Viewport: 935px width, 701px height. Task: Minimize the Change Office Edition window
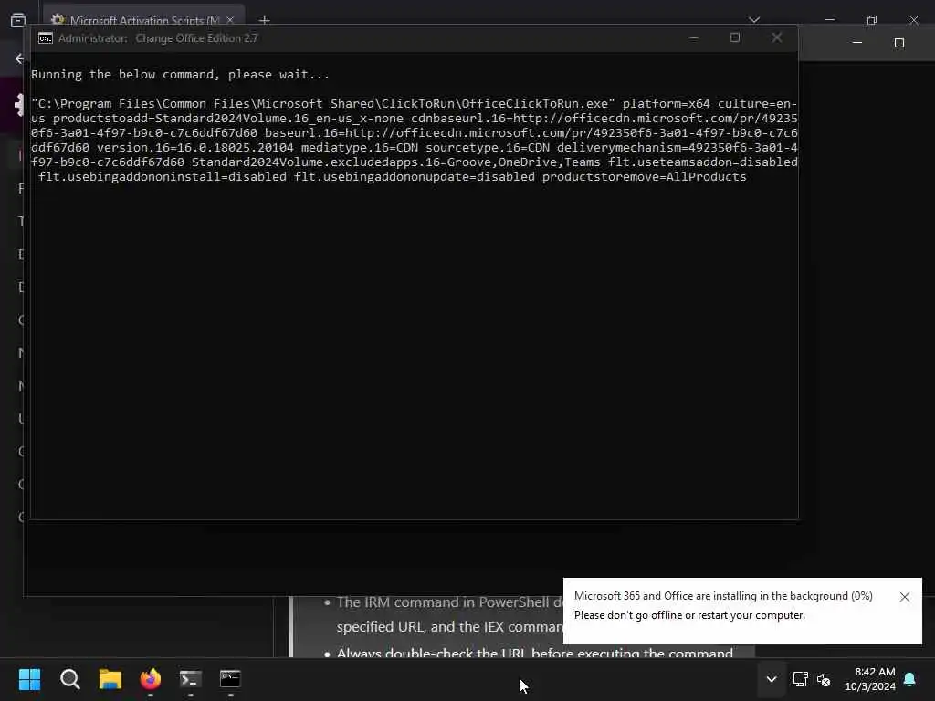694,38
